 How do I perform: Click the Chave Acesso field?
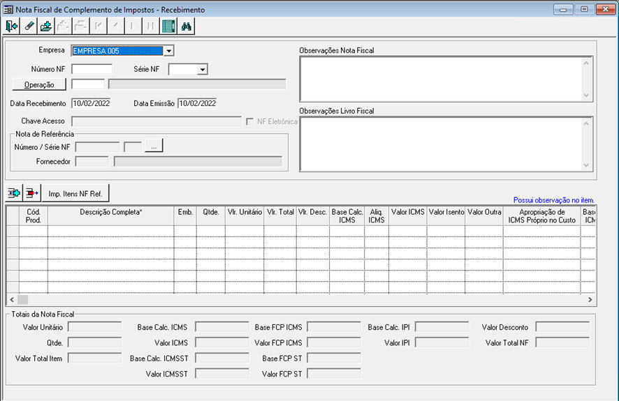pyautogui.click(x=156, y=121)
